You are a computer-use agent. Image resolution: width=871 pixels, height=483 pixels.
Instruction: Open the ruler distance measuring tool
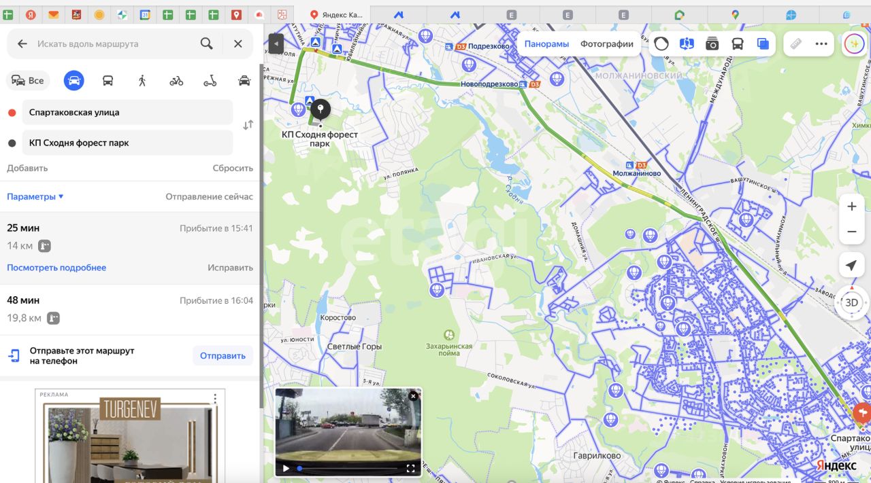click(x=795, y=44)
